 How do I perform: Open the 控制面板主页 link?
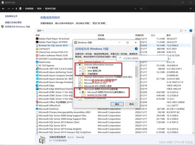tap(11, 16)
